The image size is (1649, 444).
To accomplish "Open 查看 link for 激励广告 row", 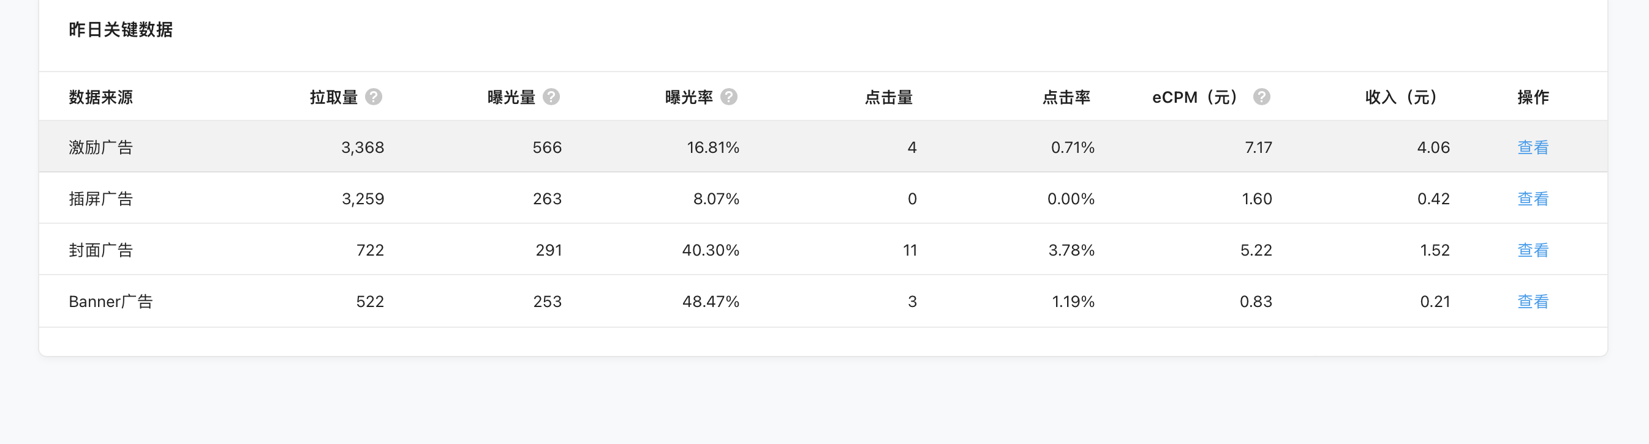I will coord(1533,147).
